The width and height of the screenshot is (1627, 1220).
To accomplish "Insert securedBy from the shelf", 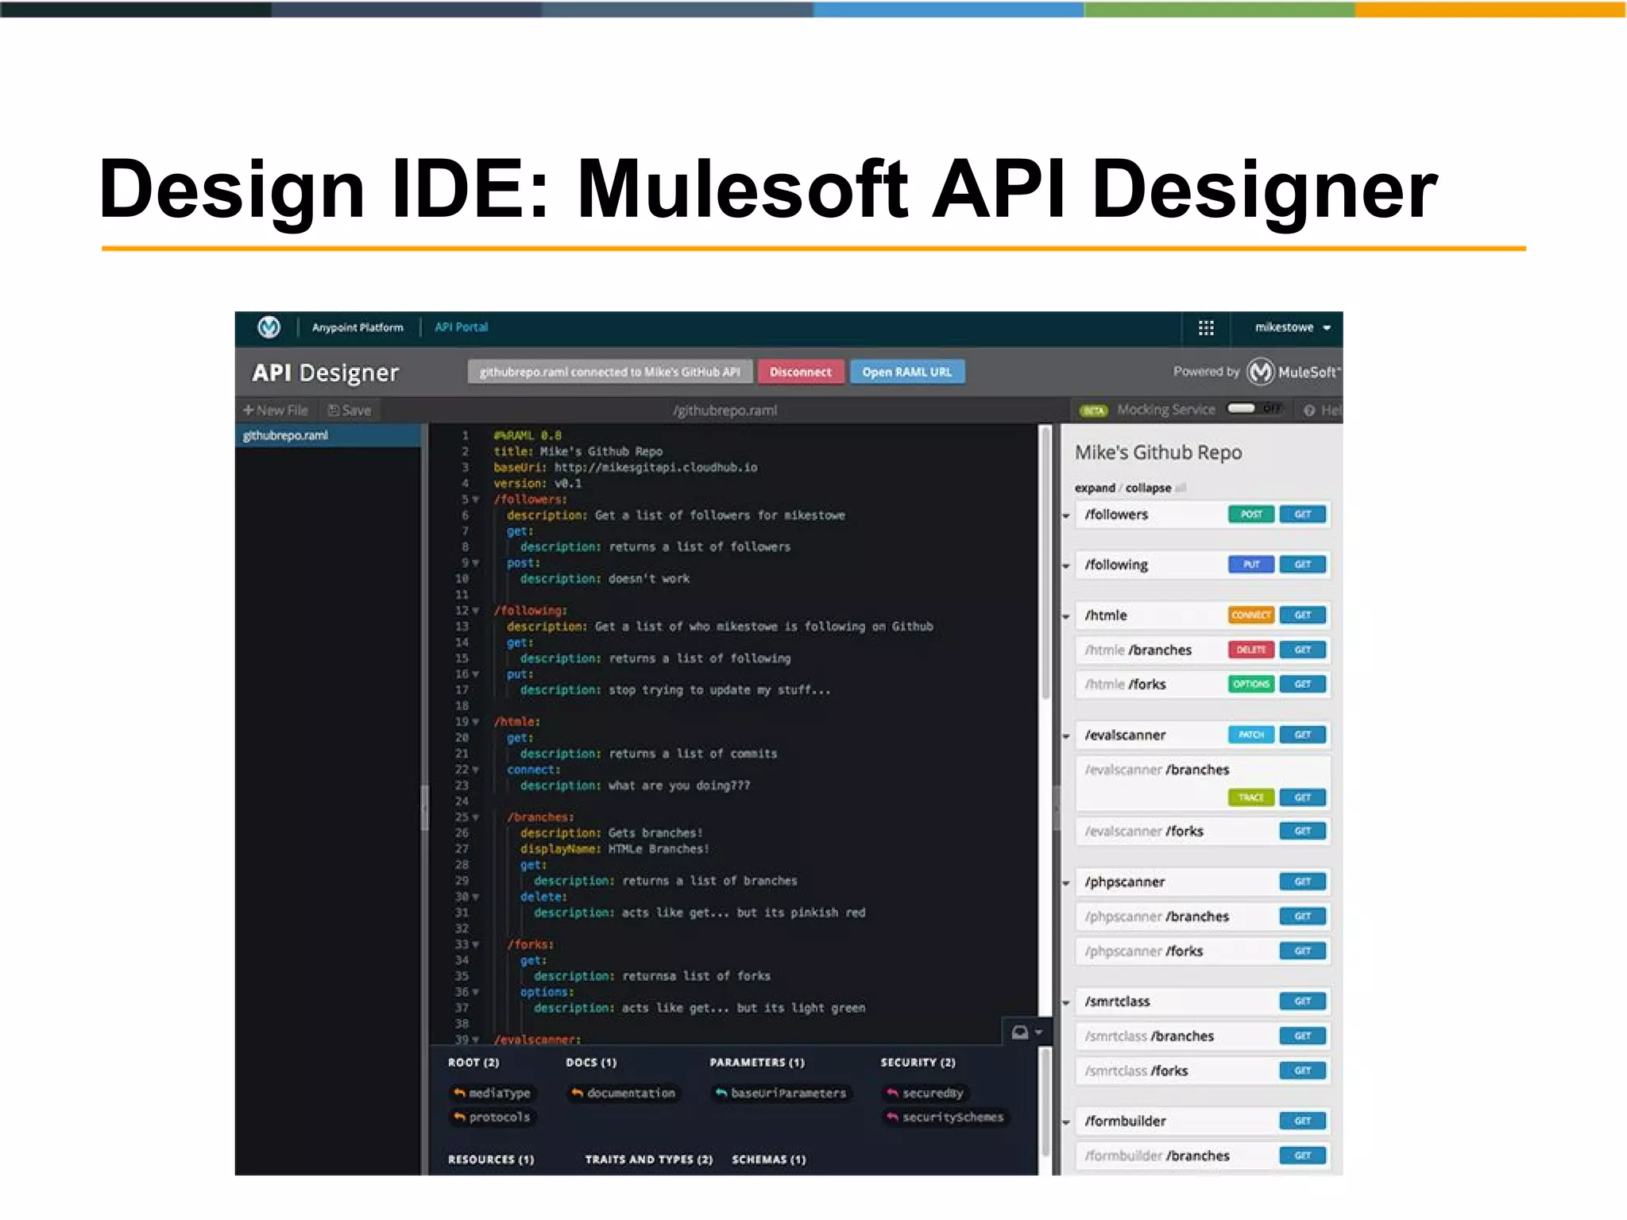I will coord(925,1093).
